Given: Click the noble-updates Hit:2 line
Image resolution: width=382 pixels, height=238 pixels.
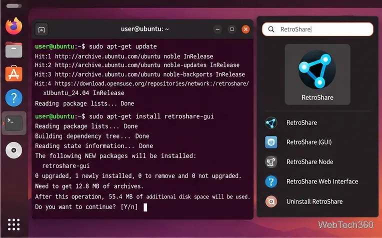Looking at the screenshot, I should click(137, 65).
